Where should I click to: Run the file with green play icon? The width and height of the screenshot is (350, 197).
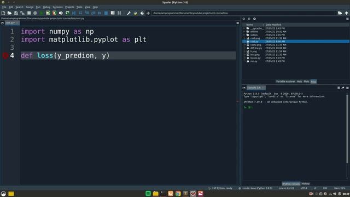42,13
